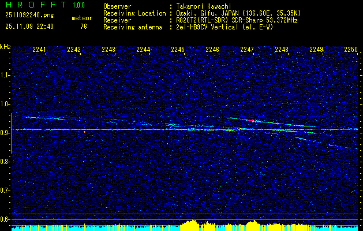This screenshot has width=363, height=231.
Task: Click the 0.8 frequency axis label
Action: tap(5, 162)
